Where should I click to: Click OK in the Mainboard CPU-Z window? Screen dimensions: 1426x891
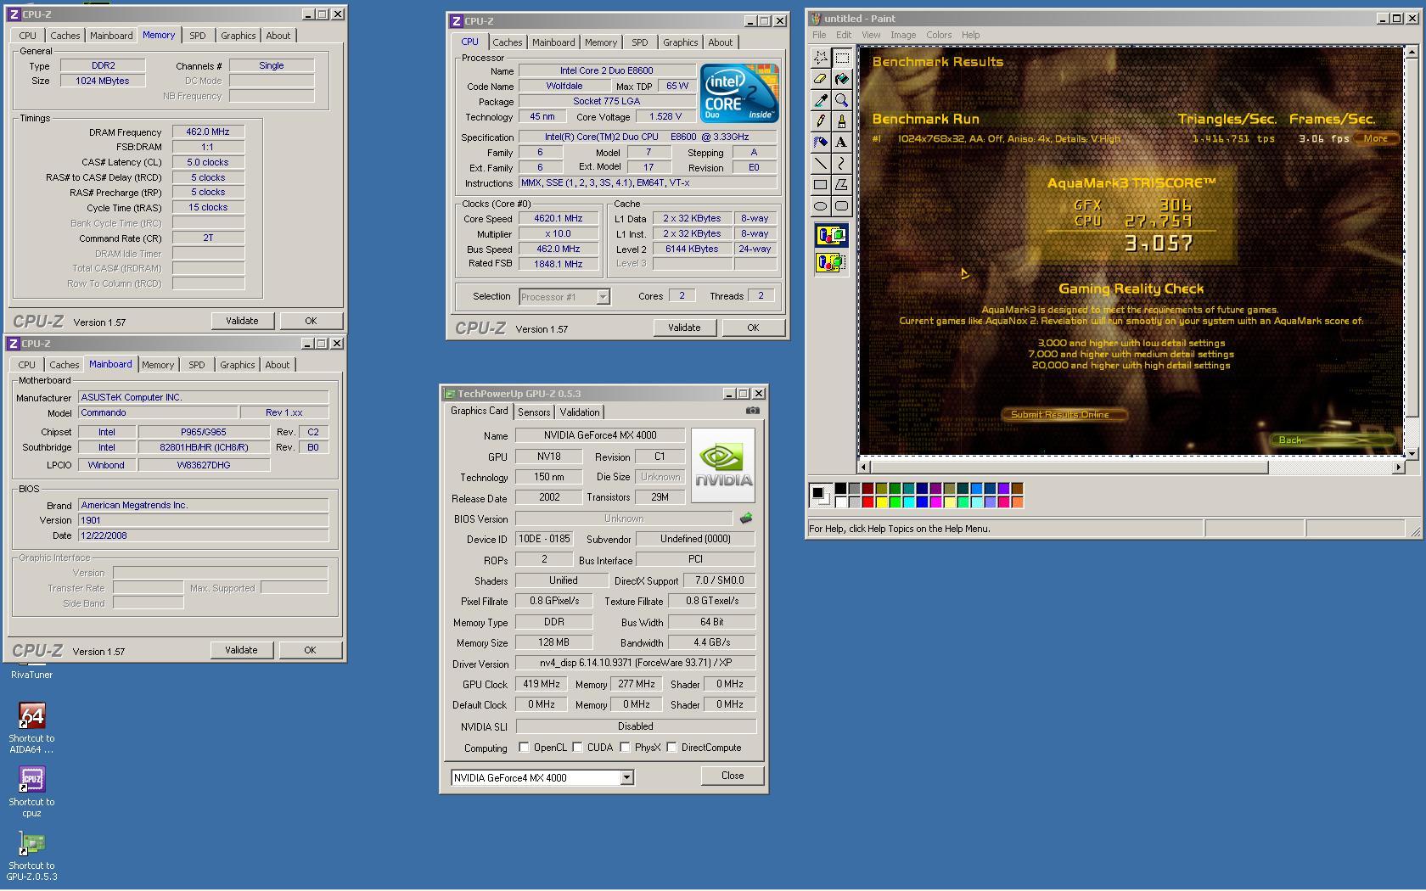[x=310, y=650]
